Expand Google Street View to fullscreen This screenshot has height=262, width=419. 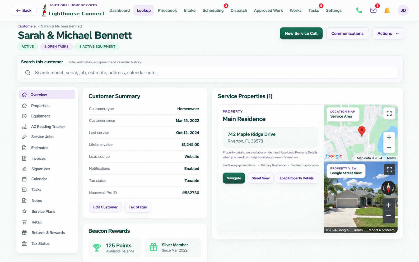[389, 170]
